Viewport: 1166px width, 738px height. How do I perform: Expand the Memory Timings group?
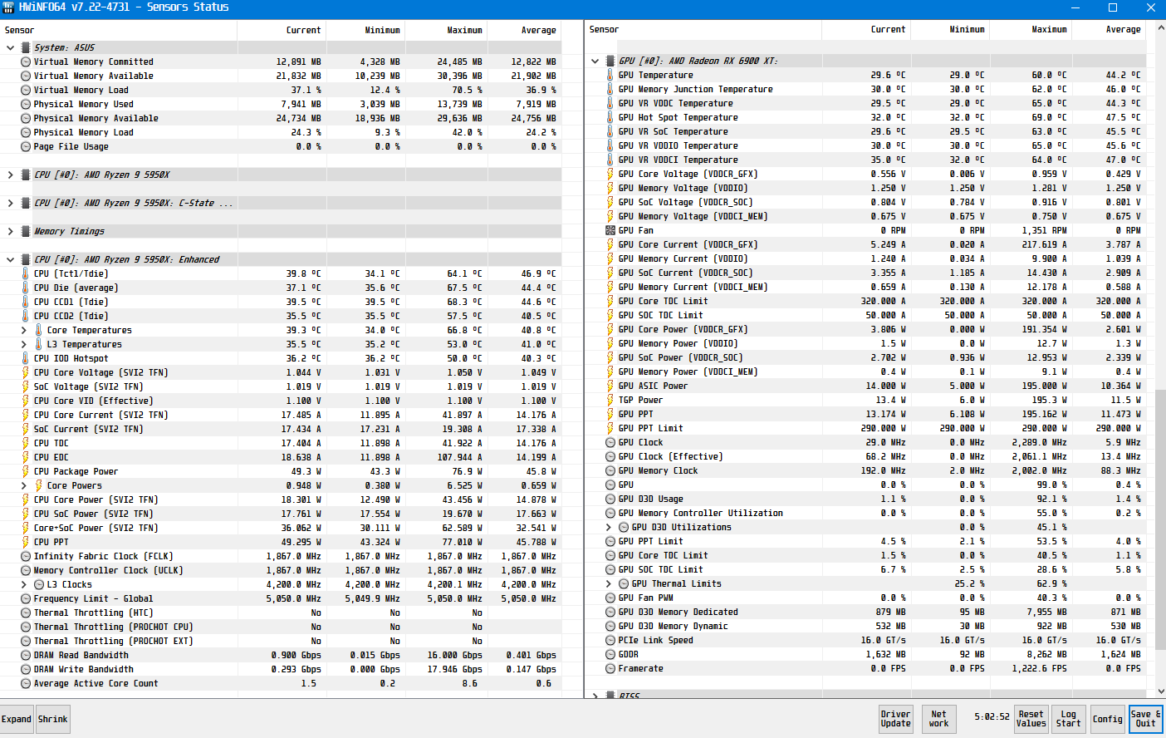[10, 231]
